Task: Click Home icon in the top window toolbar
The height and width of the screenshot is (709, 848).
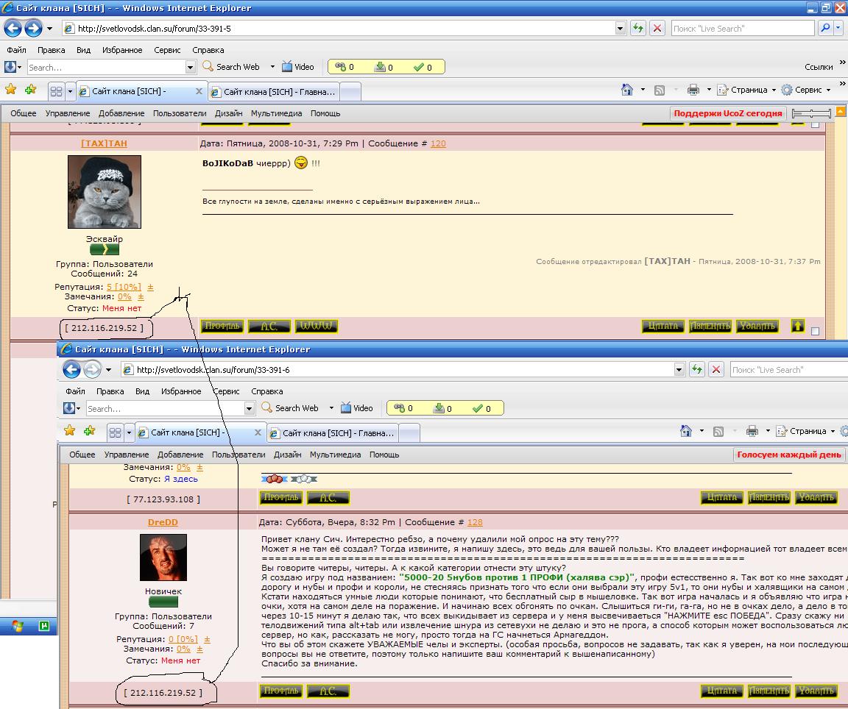Action: (627, 90)
